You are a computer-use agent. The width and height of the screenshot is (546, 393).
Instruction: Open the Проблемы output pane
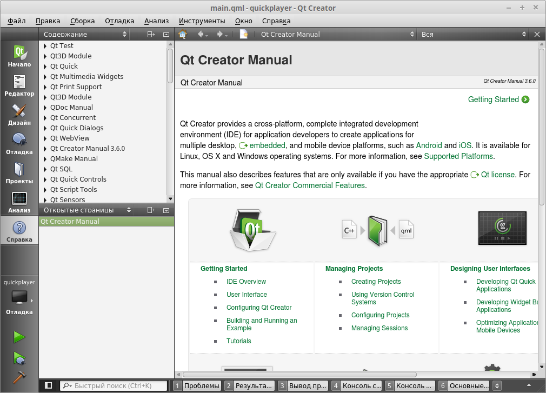click(197, 385)
